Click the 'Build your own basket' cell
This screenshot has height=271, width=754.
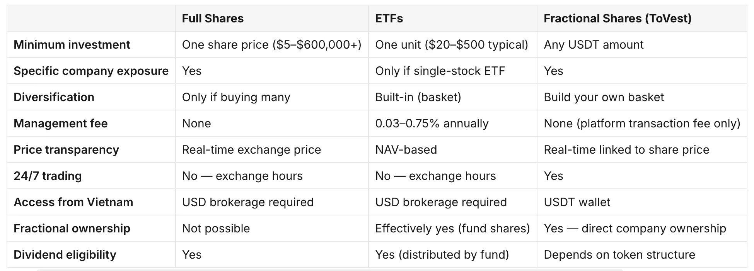coord(604,97)
